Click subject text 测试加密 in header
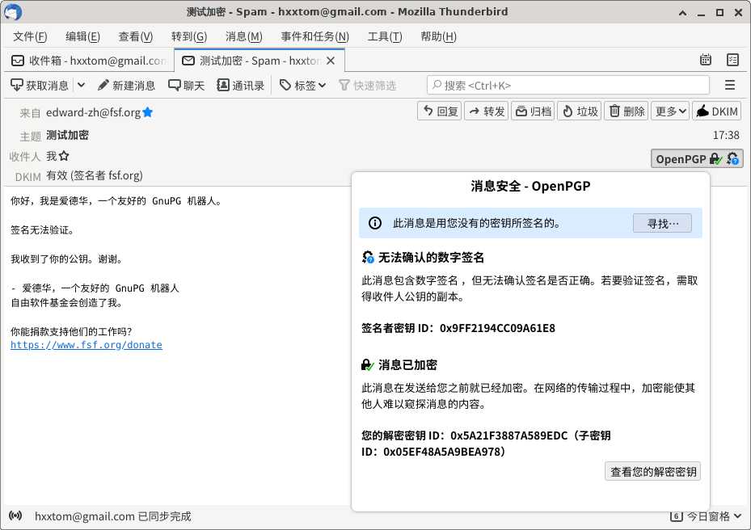 [x=68, y=135]
